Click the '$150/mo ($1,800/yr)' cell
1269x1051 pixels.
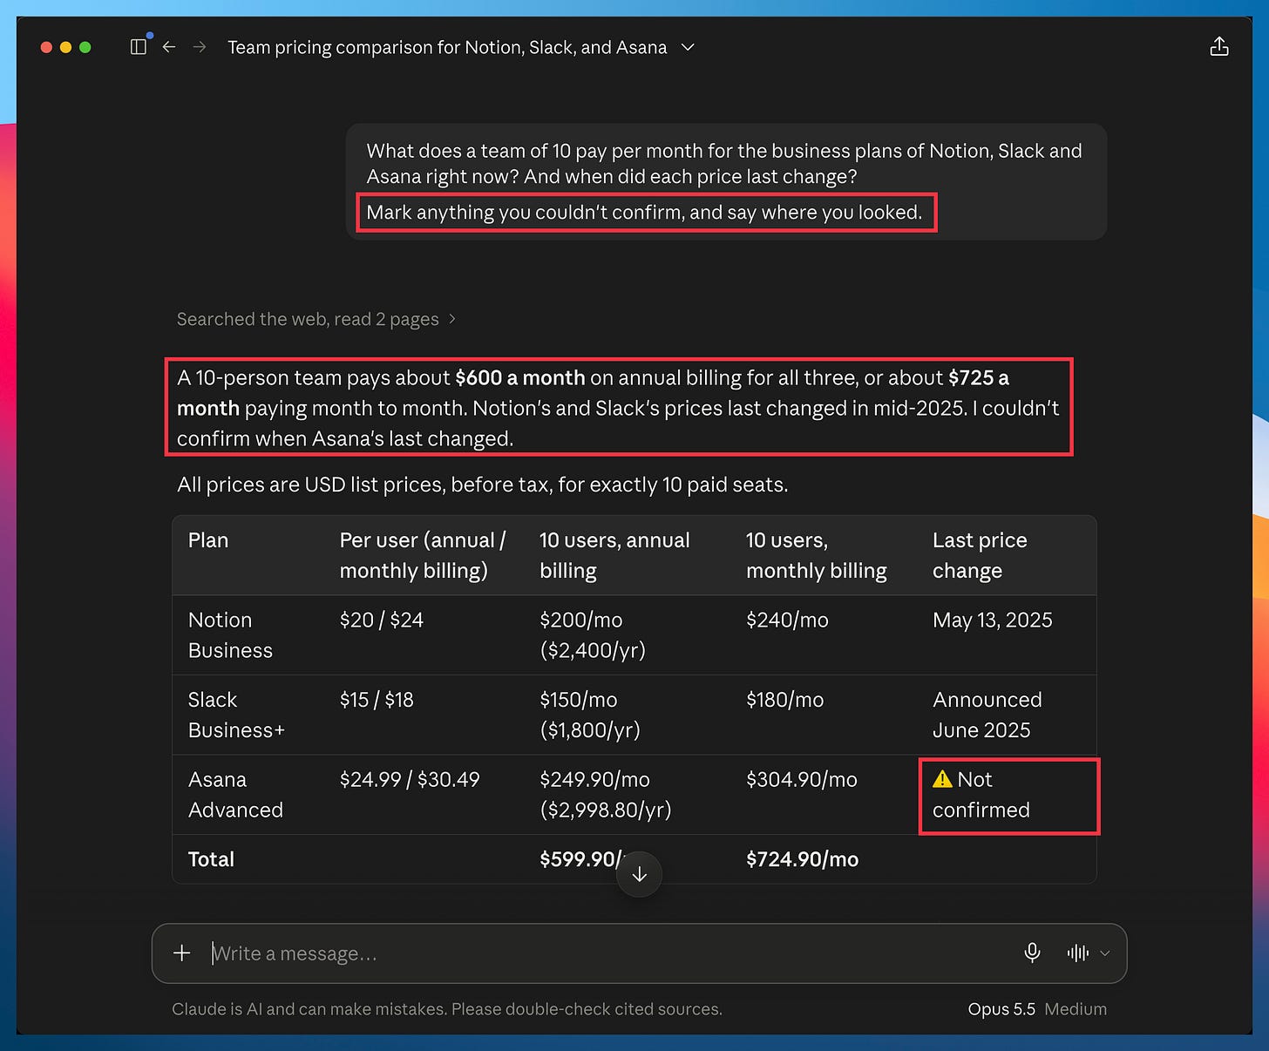[590, 715]
